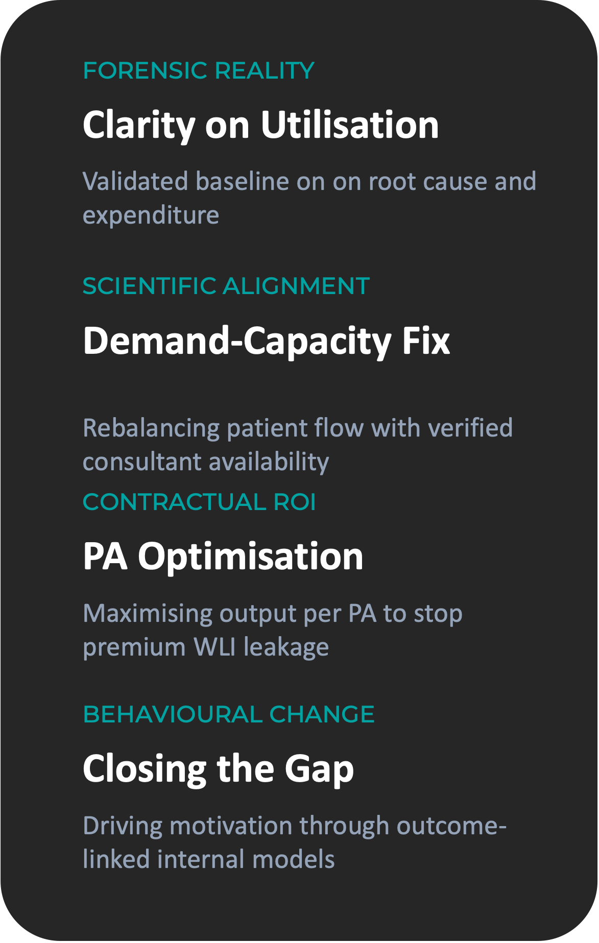Click the 'Driving motivation through outcome-' line
Screen dimensions: 599x943
294,826
